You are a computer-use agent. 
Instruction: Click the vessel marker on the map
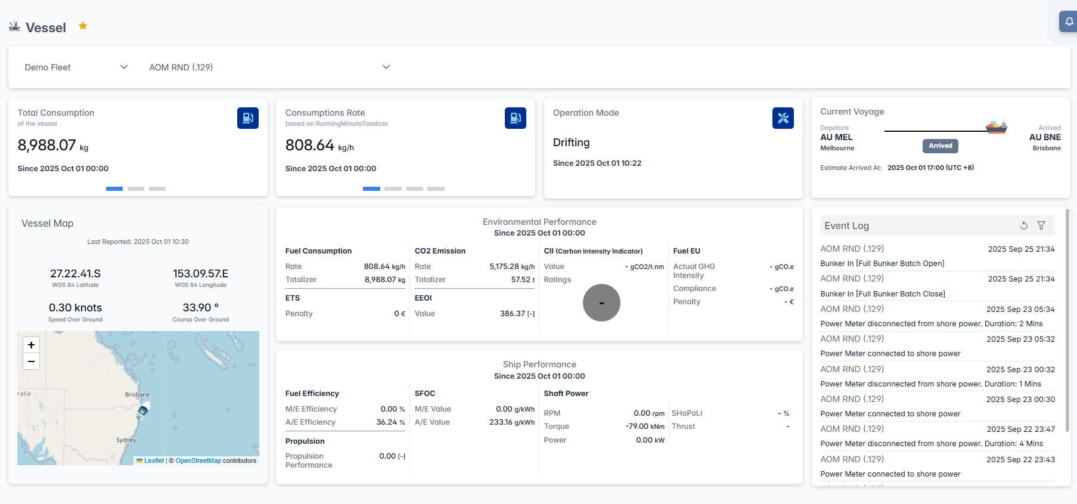(x=142, y=411)
